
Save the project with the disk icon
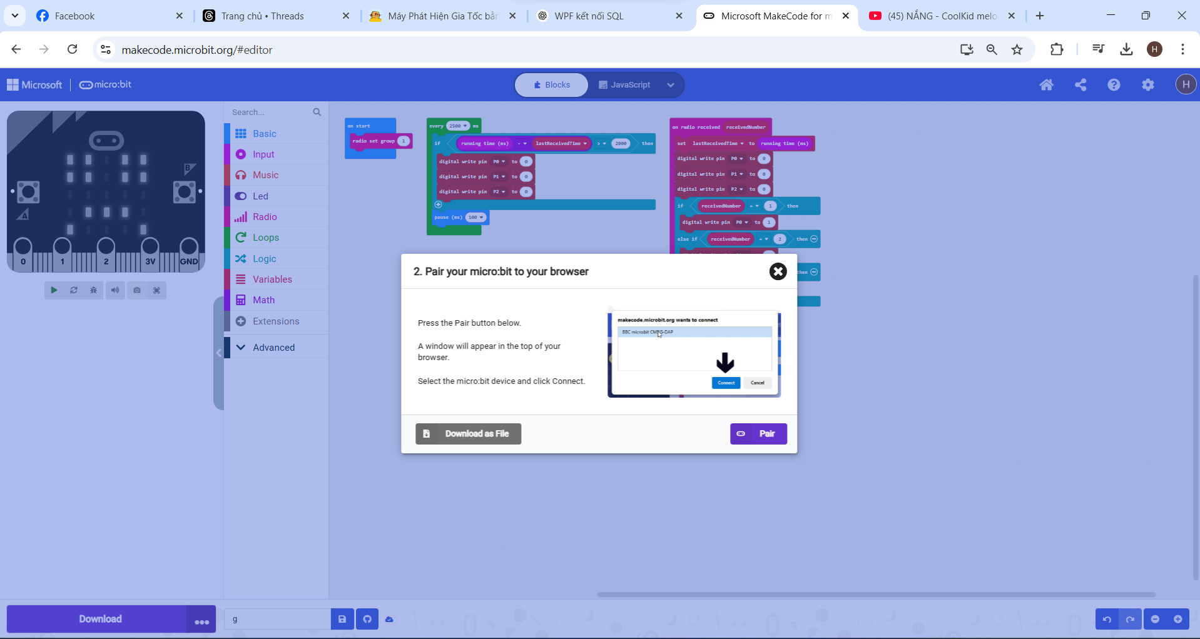[342, 619]
